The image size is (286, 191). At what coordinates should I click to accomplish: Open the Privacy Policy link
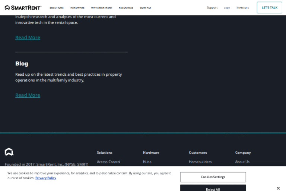click(46, 178)
